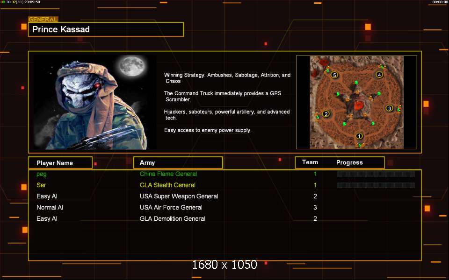
Task: Click the red volcano at minimap center
Action: click(x=359, y=106)
